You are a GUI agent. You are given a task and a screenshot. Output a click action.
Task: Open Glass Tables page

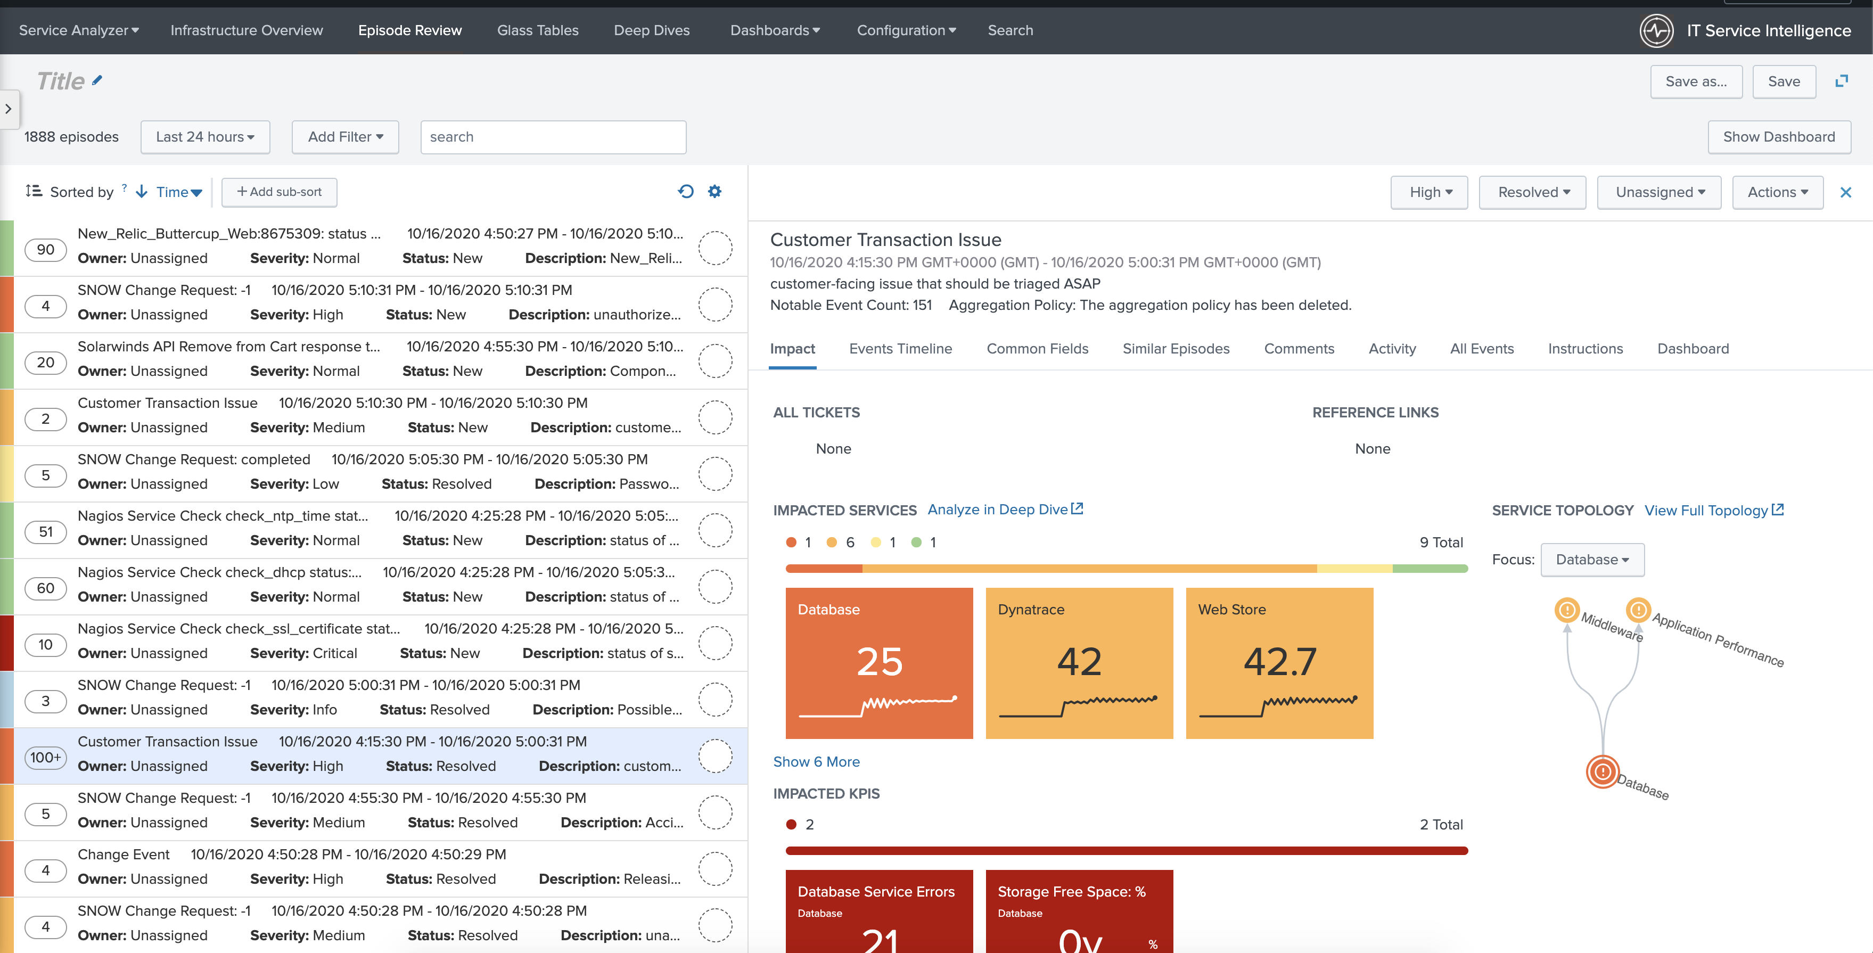pyautogui.click(x=537, y=30)
